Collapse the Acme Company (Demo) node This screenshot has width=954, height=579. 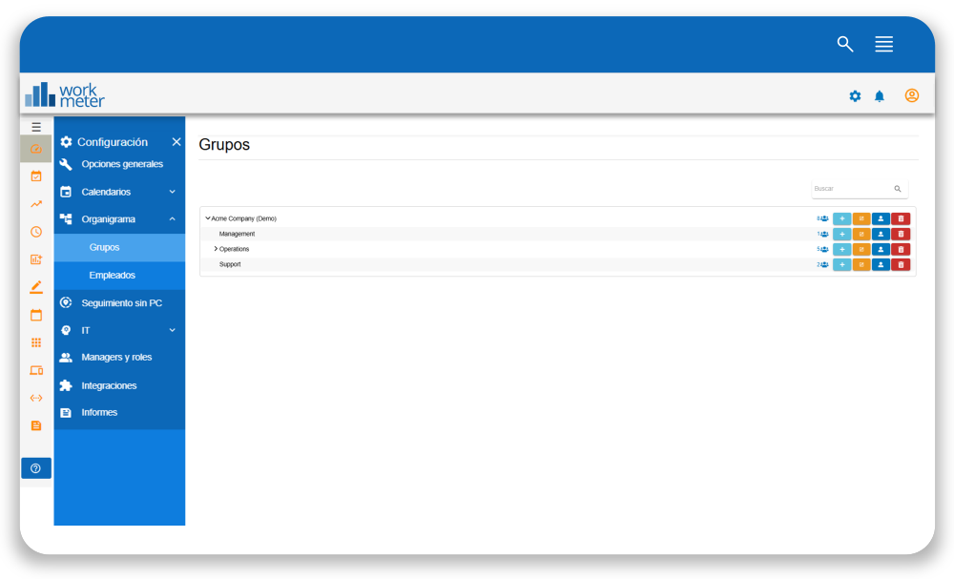click(x=207, y=218)
